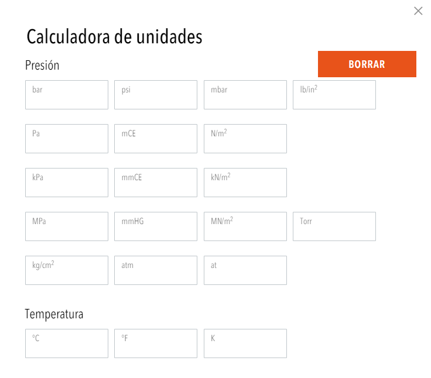Click the K temperature input box

(245, 343)
